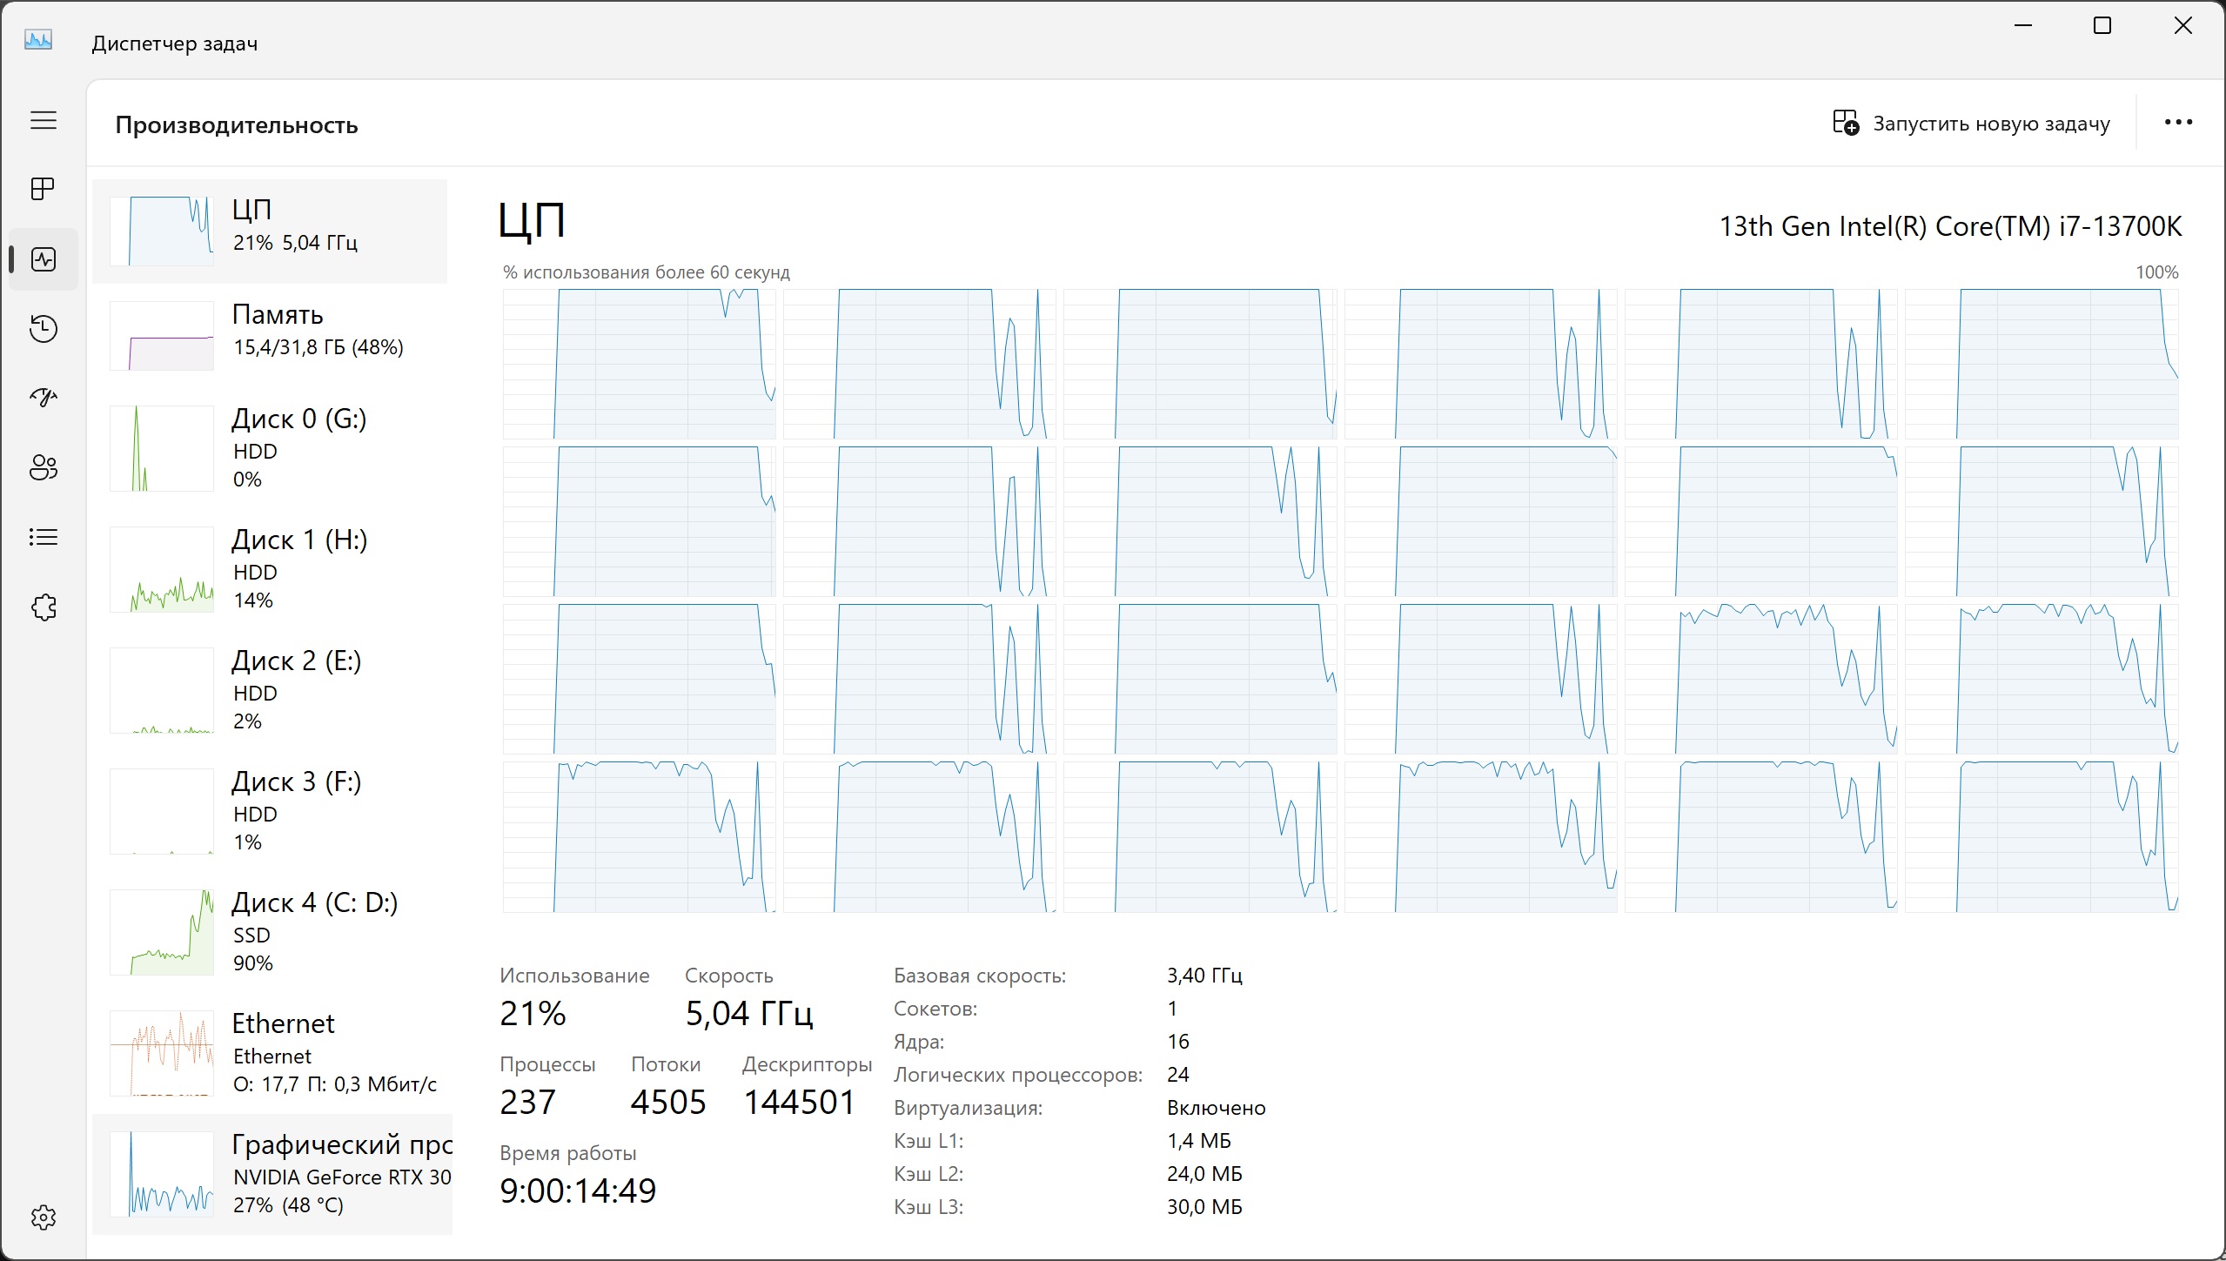Open the Startup apps page icon
Viewport: 2226px width, 1261px height.
[43, 398]
